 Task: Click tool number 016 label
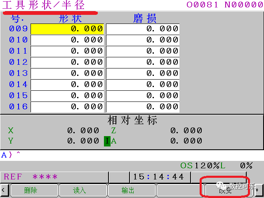tap(18, 106)
